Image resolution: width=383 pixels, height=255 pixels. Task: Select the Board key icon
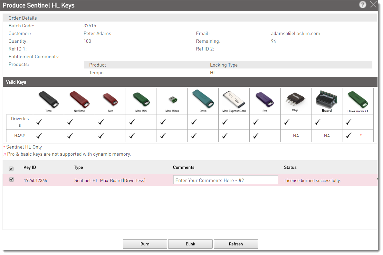pos(327,100)
